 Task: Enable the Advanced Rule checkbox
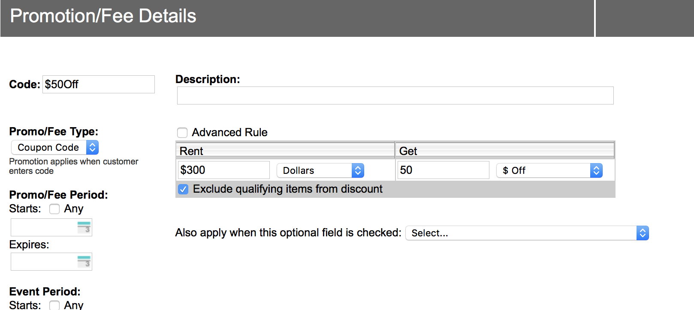click(x=182, y=133)
